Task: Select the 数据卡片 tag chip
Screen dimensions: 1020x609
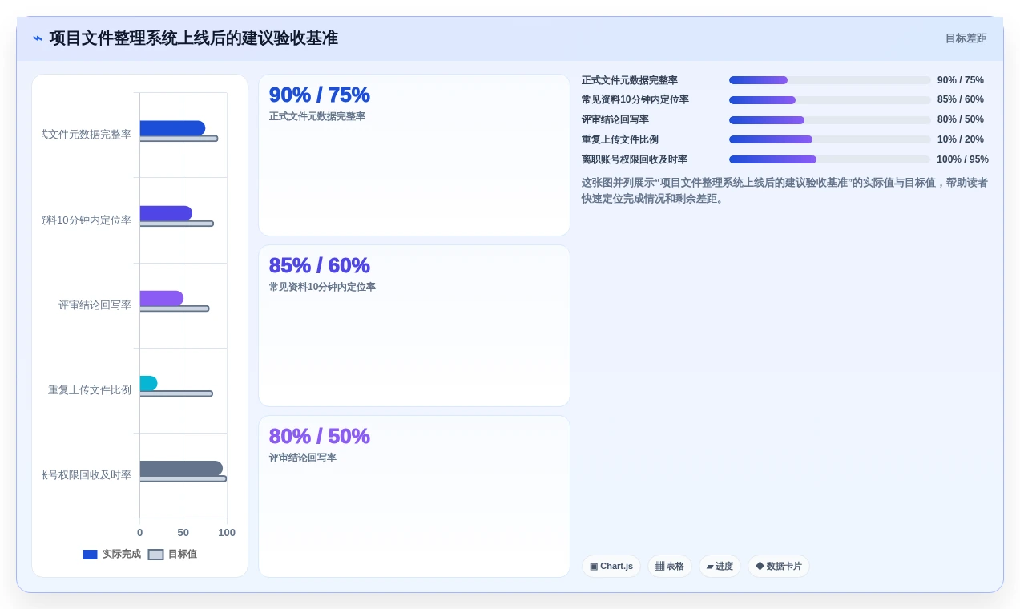Action: coord(778,566)
